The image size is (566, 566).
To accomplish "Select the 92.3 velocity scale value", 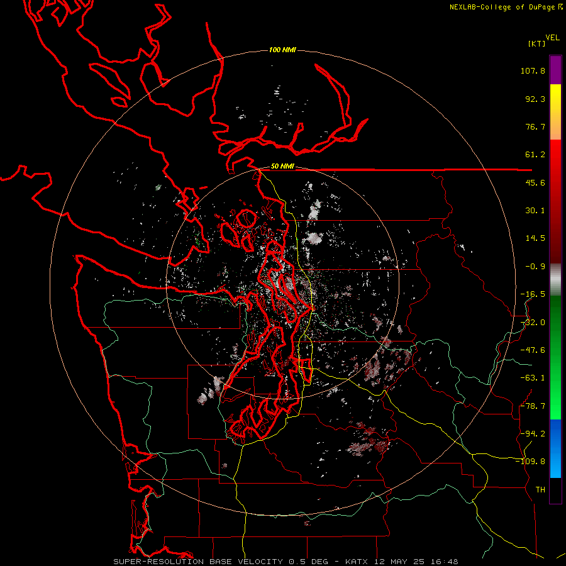I will pos(535,99).
